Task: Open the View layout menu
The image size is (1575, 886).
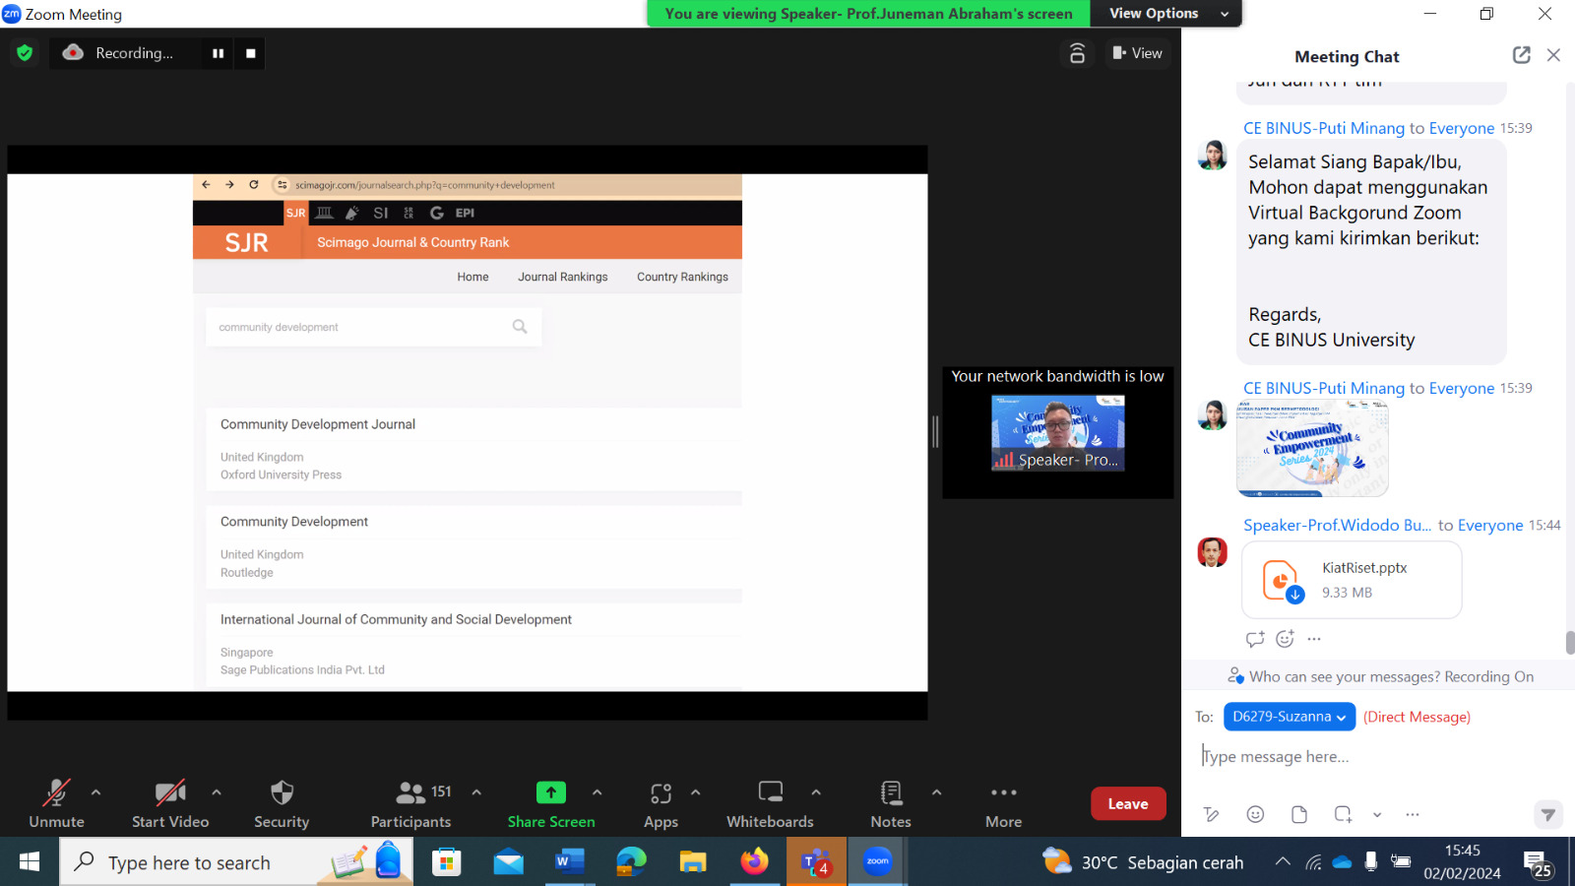Action: pyautogui.click(x=1137, y=53)
